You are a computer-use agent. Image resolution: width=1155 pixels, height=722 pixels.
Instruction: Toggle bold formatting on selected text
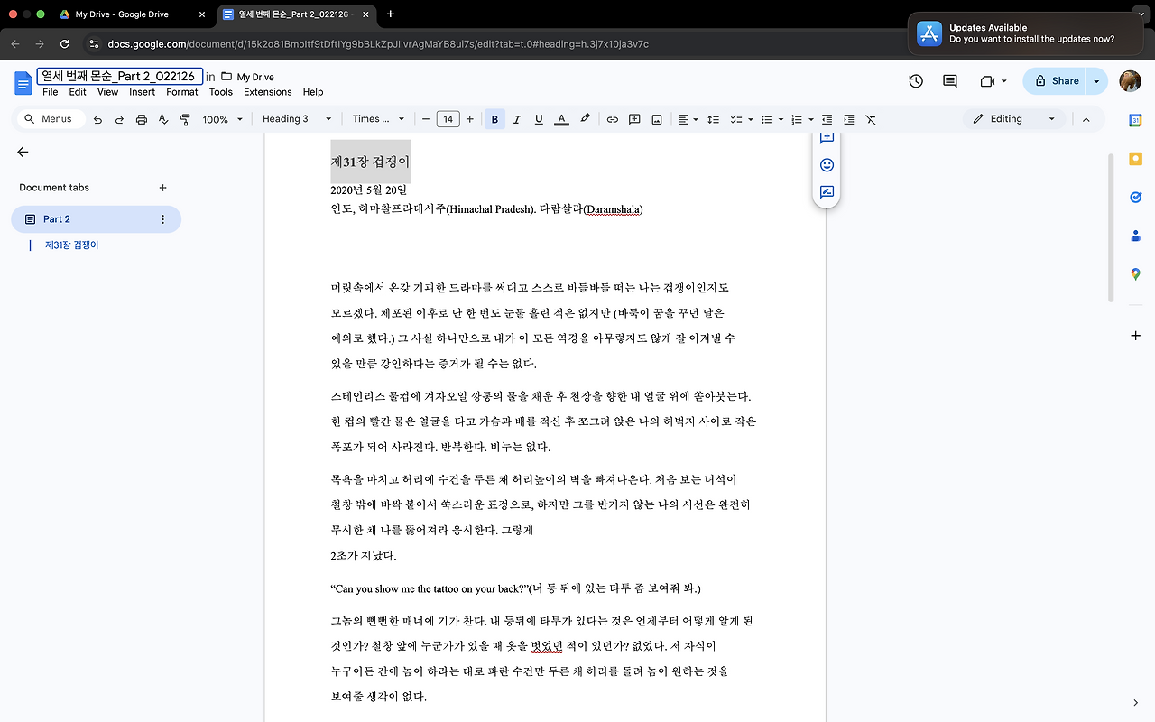[x=494, y=118]
